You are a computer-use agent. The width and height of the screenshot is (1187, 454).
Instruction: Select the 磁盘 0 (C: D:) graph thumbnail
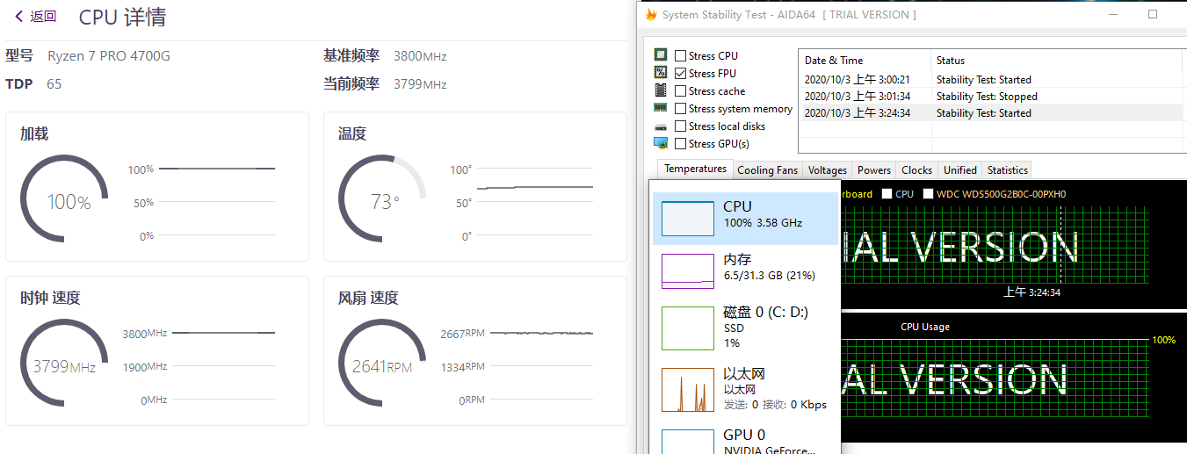click(x=687, y=328)
